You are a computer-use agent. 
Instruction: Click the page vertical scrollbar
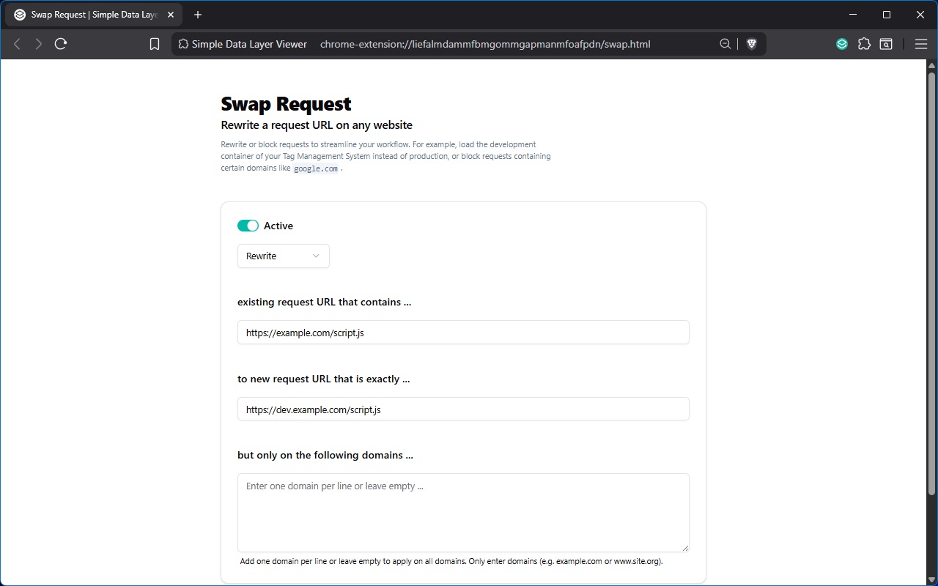click(x=932, y=293)
